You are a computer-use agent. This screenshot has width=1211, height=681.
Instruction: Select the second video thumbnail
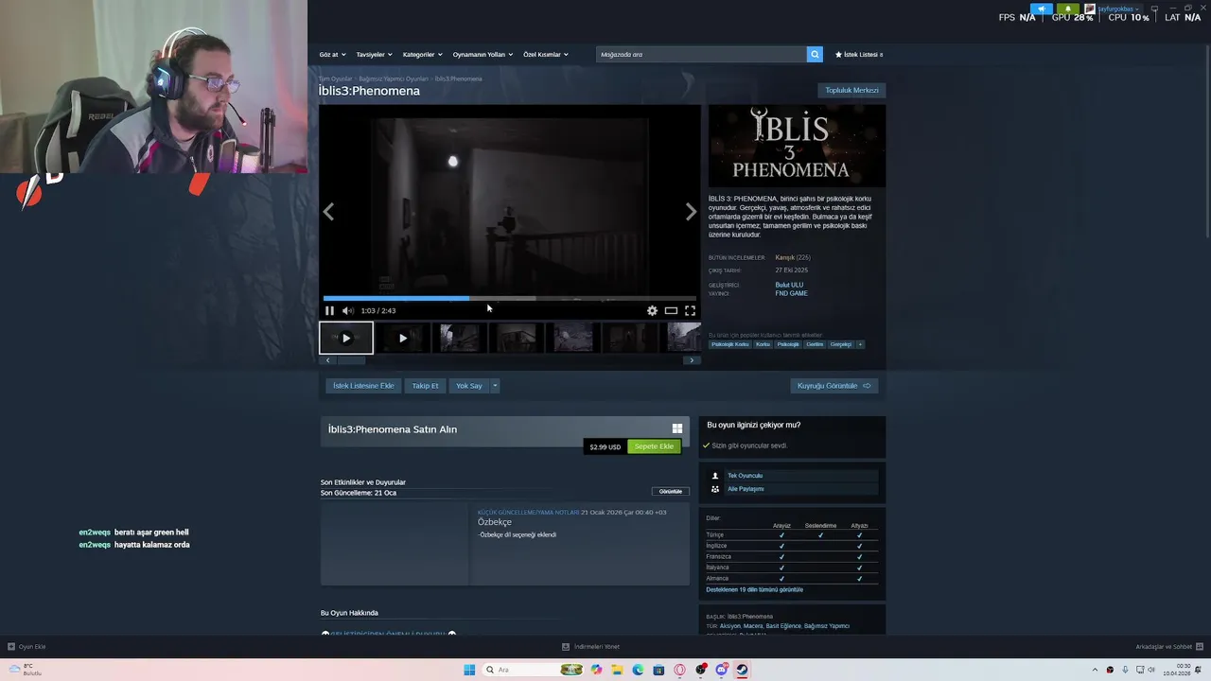pos(403,338)
